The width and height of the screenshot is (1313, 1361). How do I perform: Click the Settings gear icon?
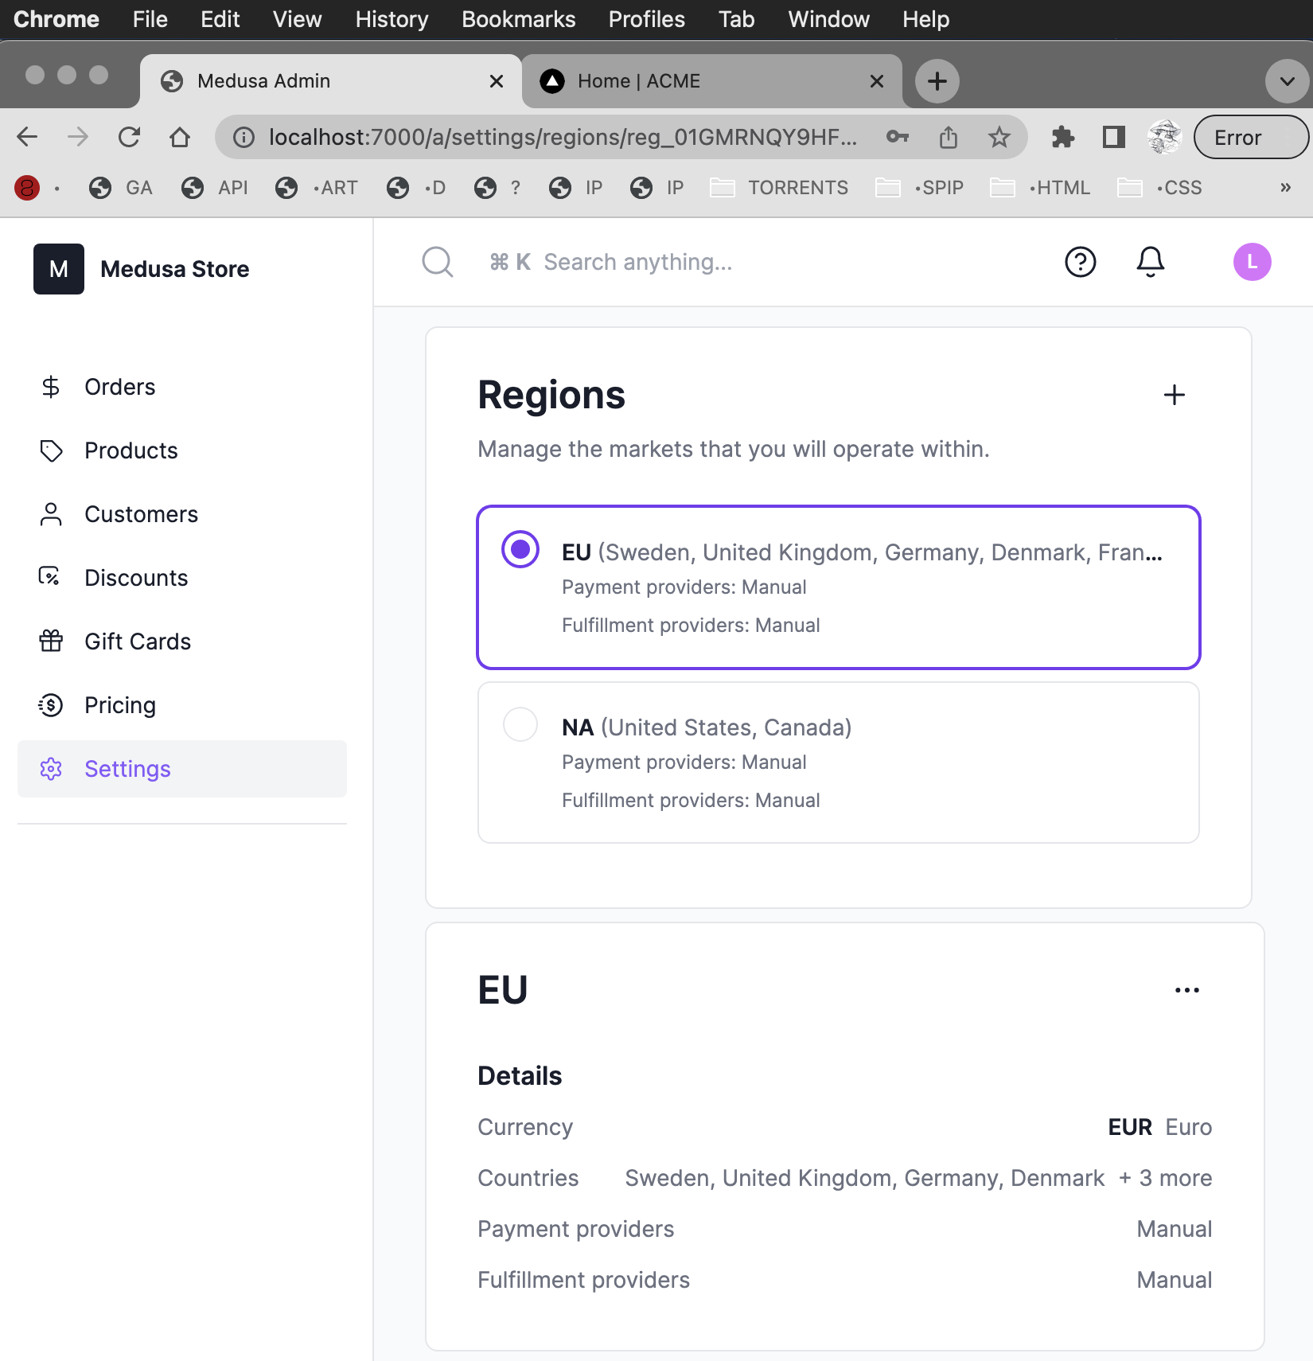point(51,769)
